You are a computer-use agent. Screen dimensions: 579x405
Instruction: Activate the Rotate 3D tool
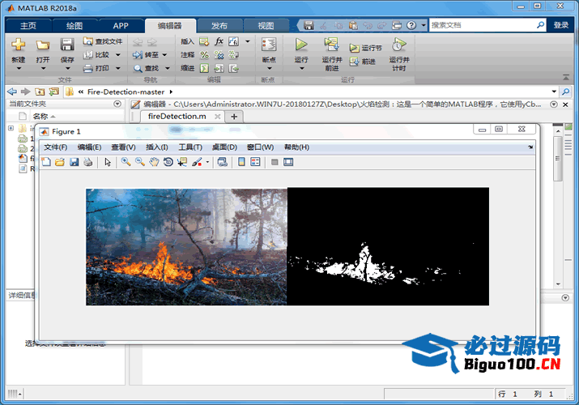coord(168,162)
